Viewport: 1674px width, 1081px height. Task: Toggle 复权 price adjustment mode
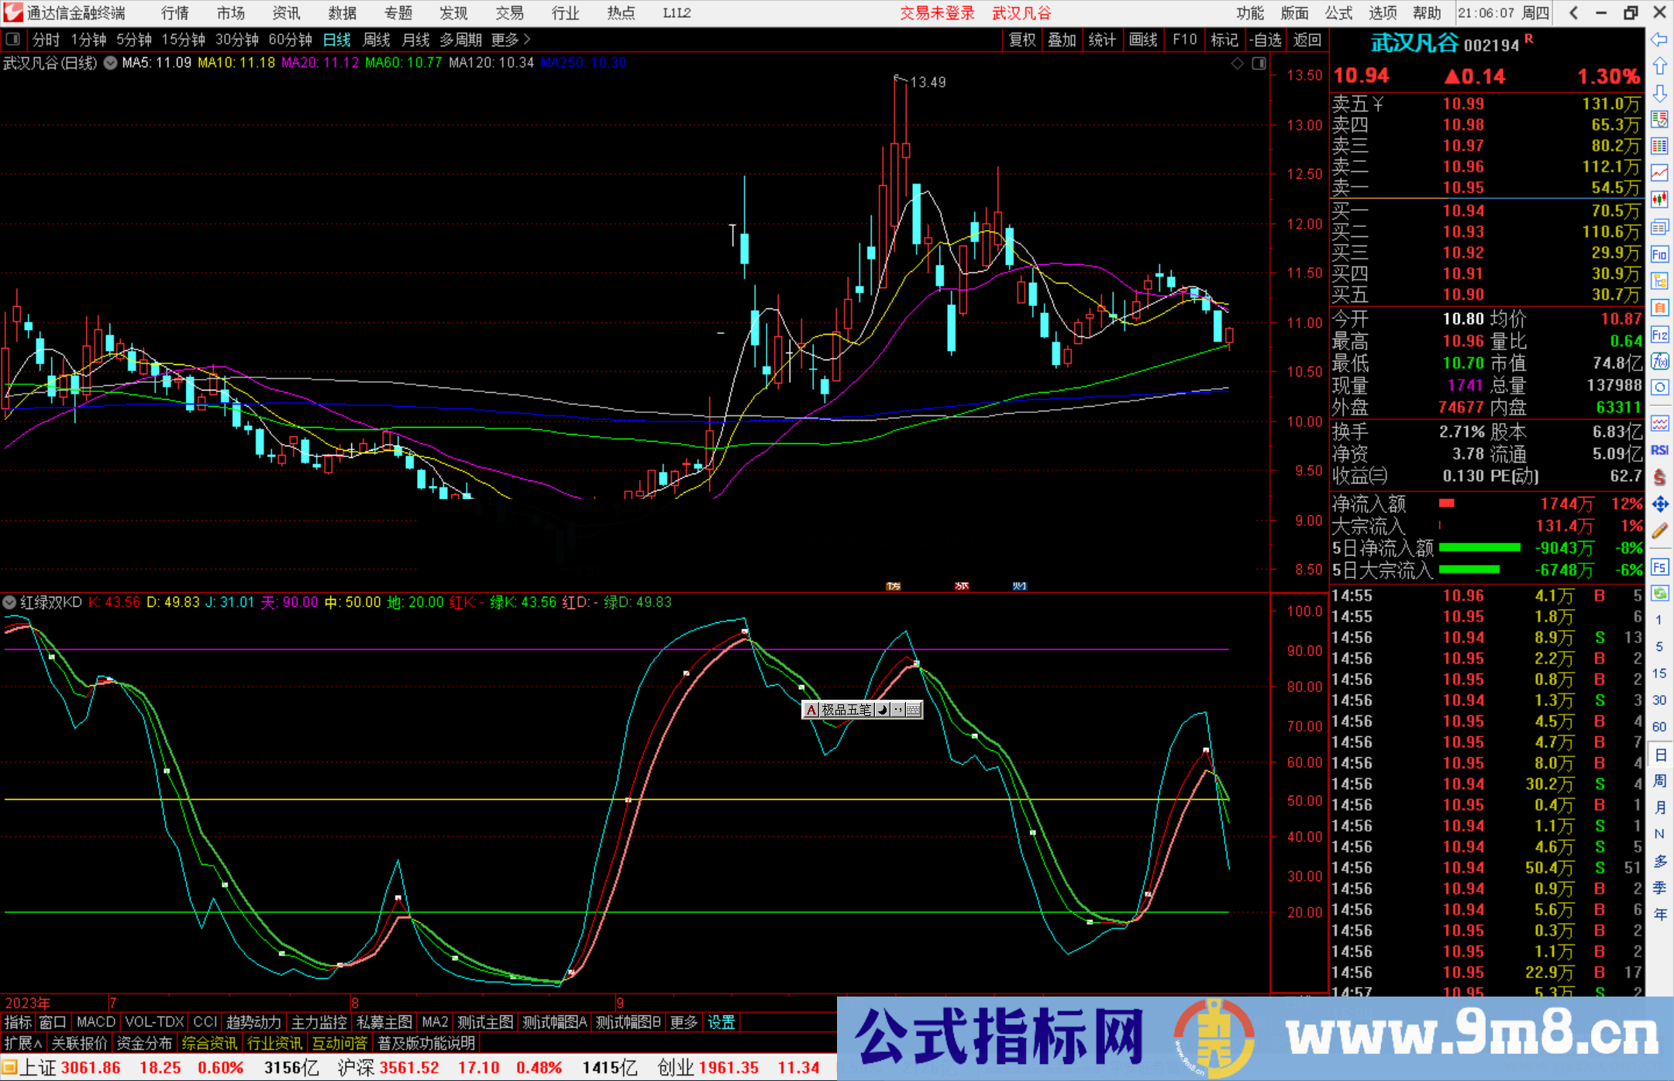tap(1021, 40)
